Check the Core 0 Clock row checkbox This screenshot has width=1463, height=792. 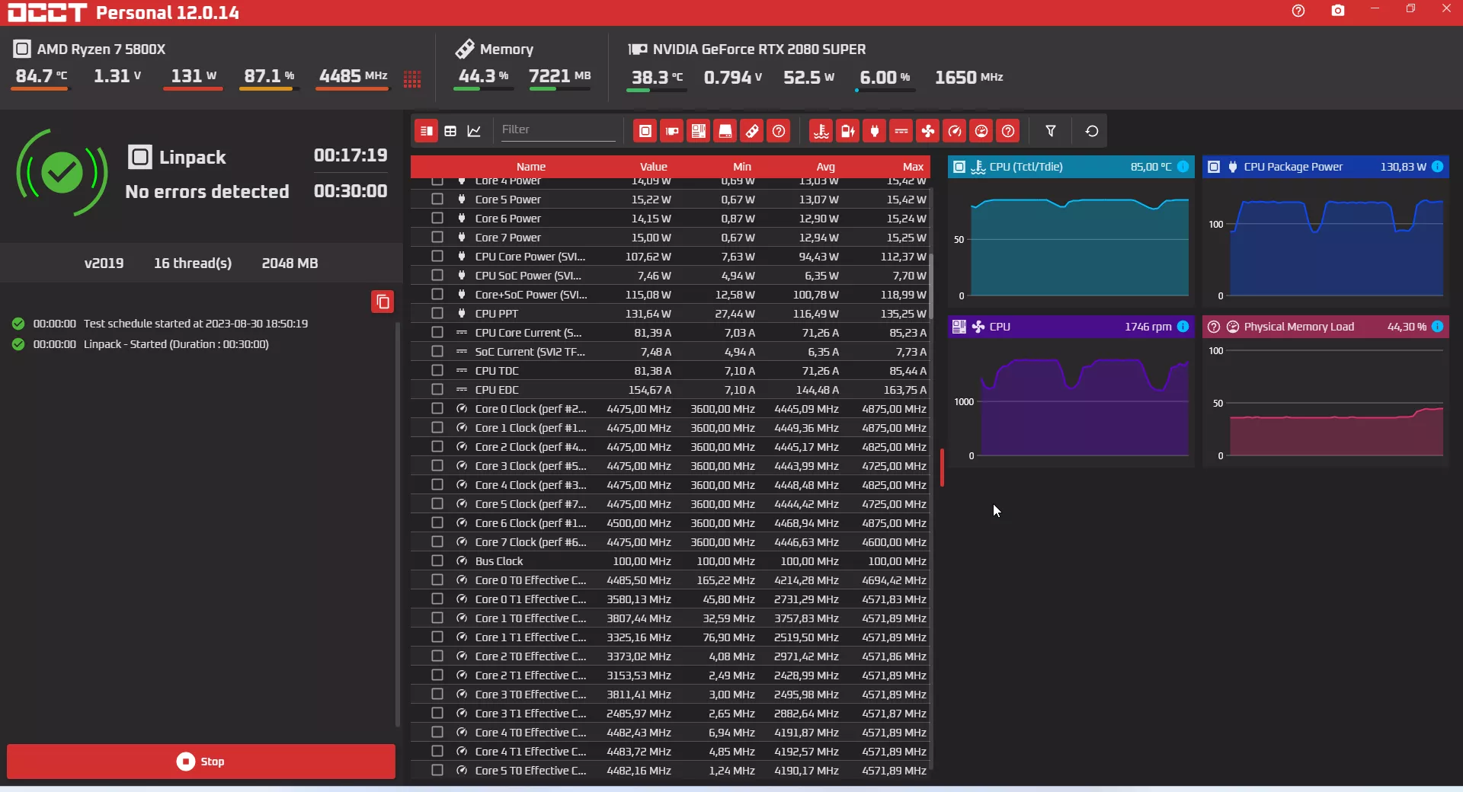click(437, 408)
